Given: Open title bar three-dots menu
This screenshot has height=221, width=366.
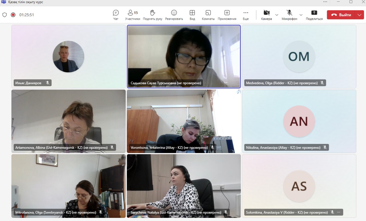Looking at the screenshot, I should point(325,2).
